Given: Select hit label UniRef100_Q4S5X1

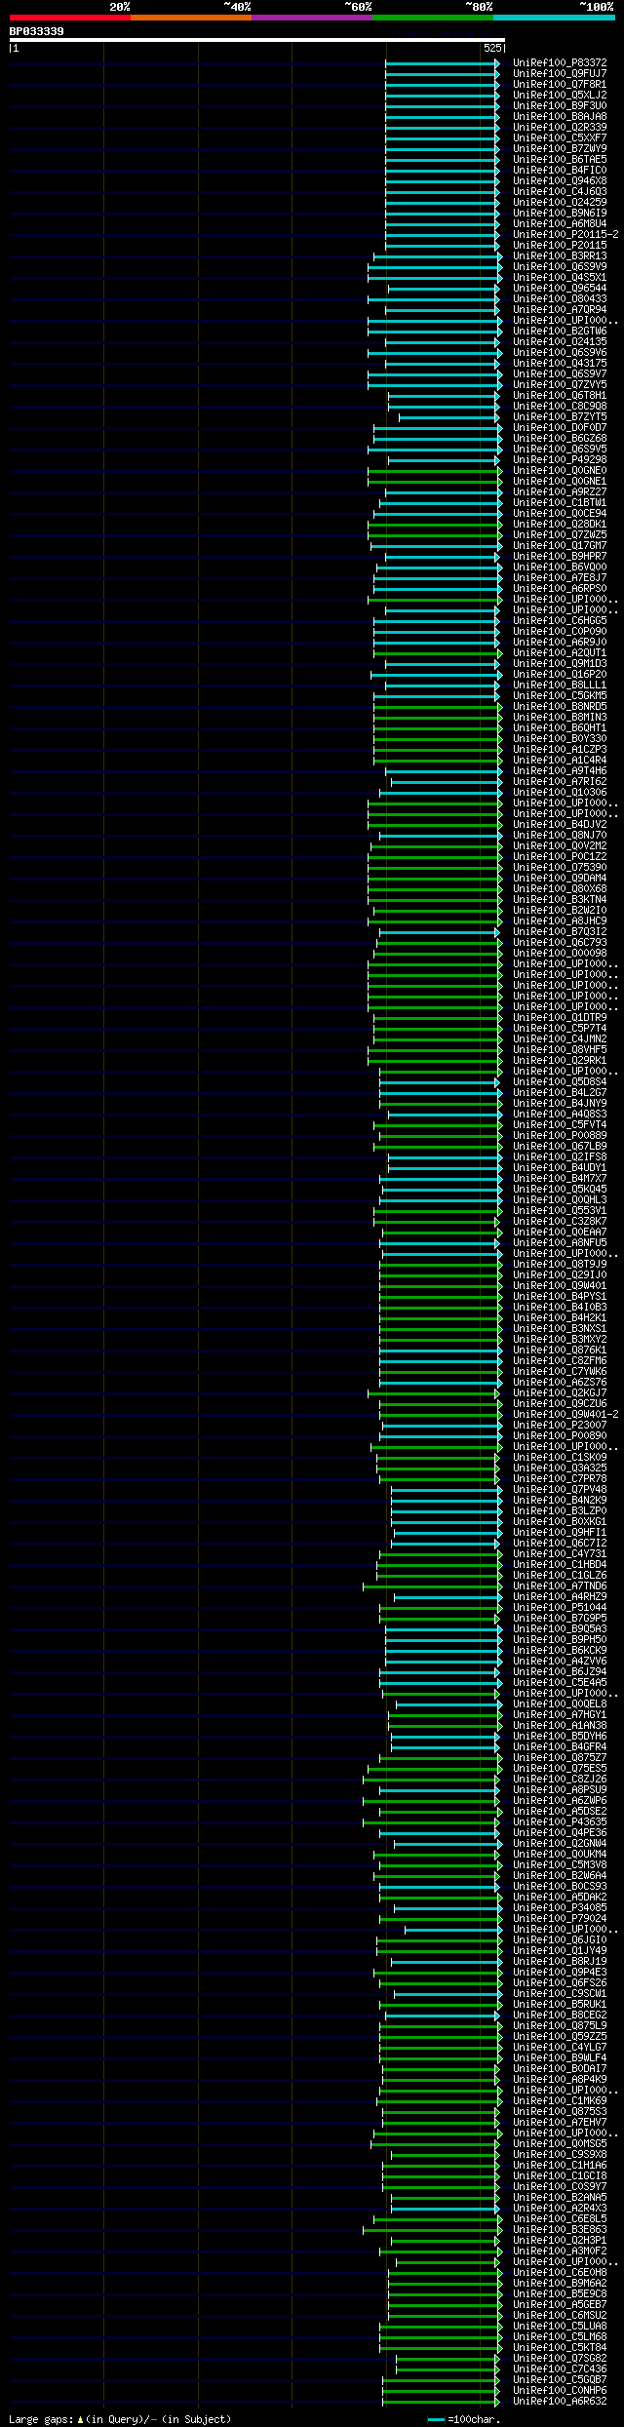Looking at the screenshot, I should [x=560, y=277].
